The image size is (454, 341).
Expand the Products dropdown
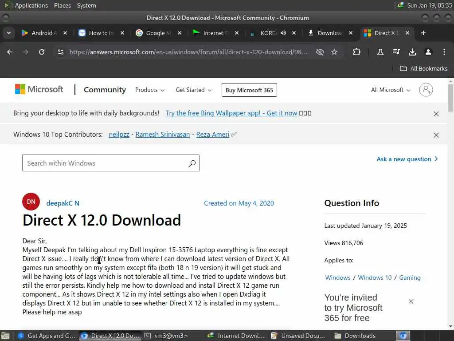[150, 90]
